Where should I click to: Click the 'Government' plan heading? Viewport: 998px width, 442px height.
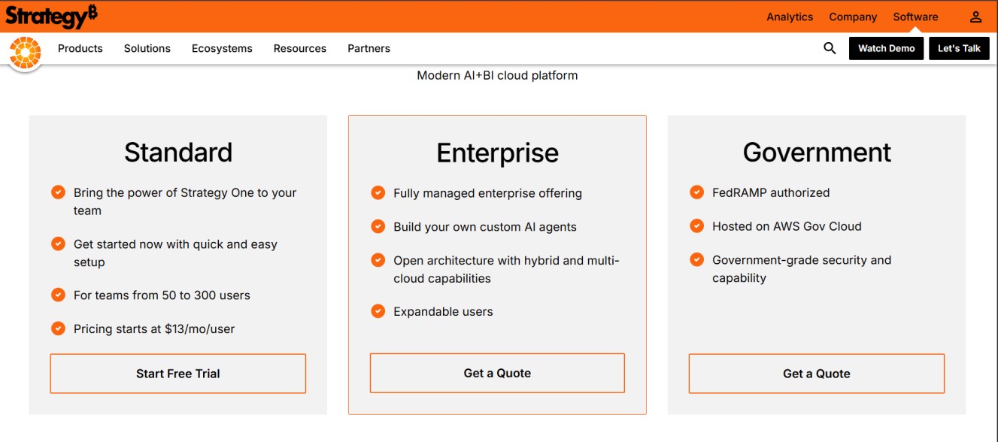817,153
